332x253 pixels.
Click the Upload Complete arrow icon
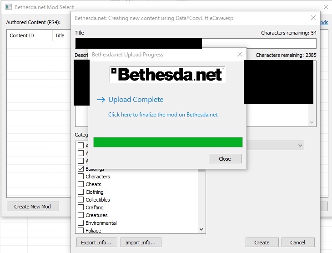tap(101, 100)
